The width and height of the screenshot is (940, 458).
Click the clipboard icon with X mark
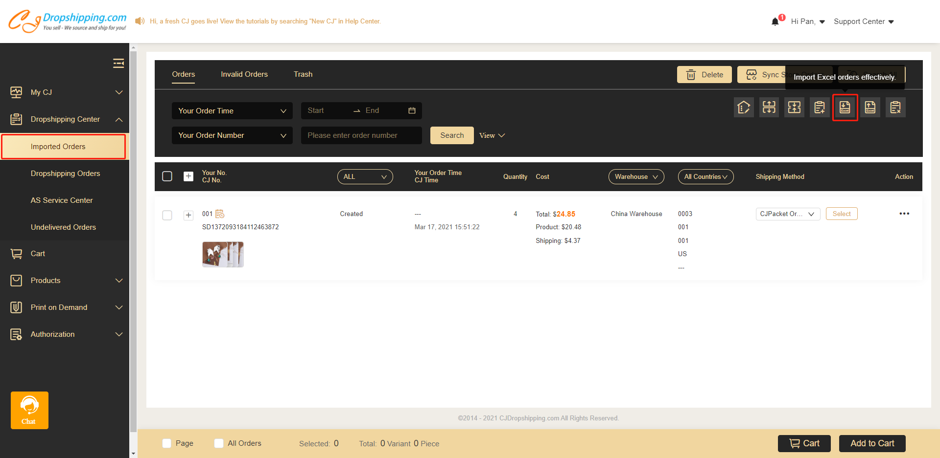pyautogui.click(x=895, y=108)
